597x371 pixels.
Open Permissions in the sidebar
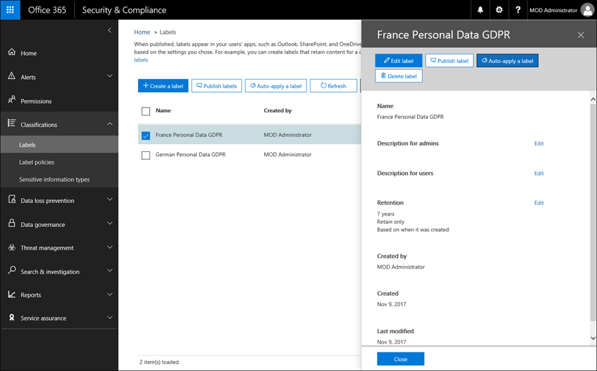point(36,101)
